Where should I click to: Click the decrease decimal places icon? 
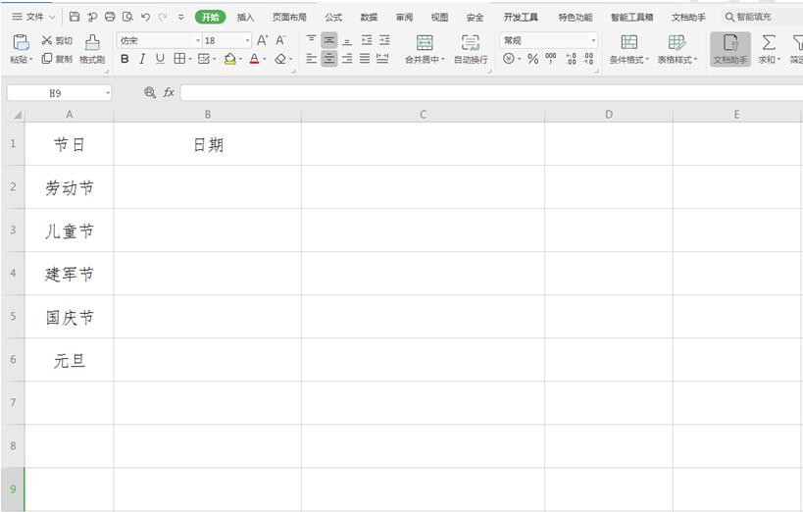[589, 59]
